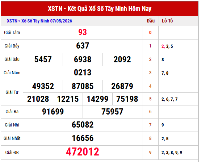Select the title XSTN - Kết Quả Xổ Số Tây Ninh Hôm Nay
201x162 pixels.
[100, 9]
